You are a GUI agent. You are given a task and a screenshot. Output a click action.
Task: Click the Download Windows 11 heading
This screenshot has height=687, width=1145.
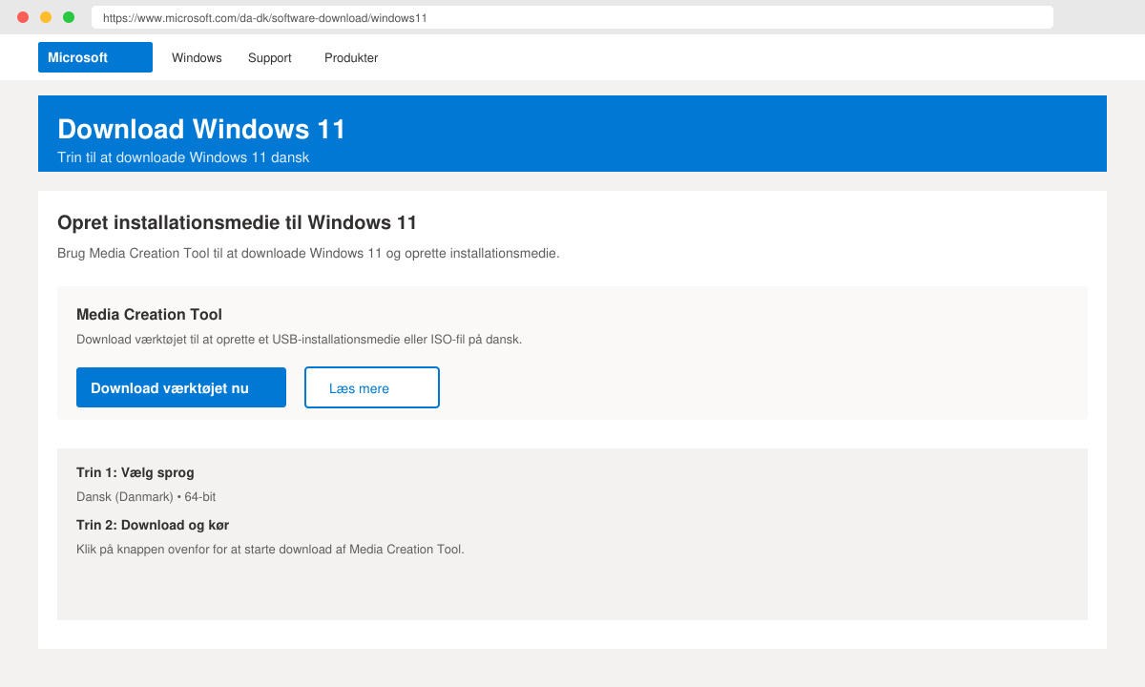[x=201, y=129]
